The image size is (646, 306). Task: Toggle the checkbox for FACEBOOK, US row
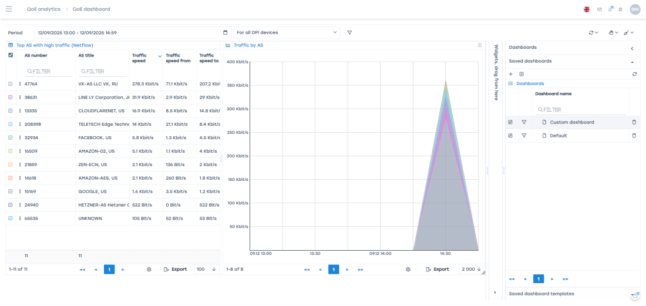click(11, 137)
